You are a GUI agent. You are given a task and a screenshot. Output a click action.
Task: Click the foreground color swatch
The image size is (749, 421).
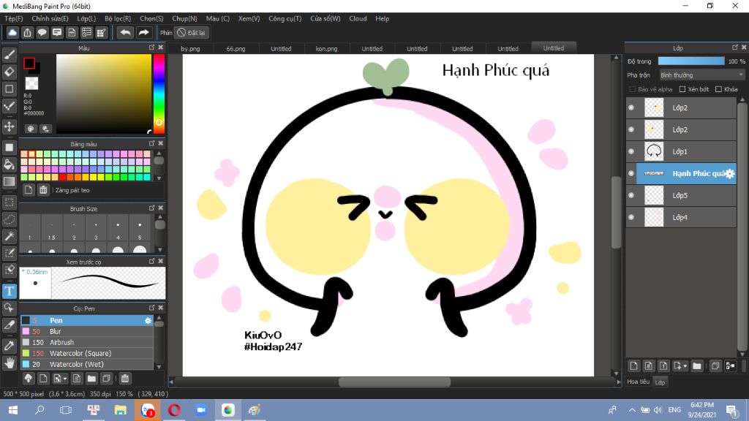[29, 63]
